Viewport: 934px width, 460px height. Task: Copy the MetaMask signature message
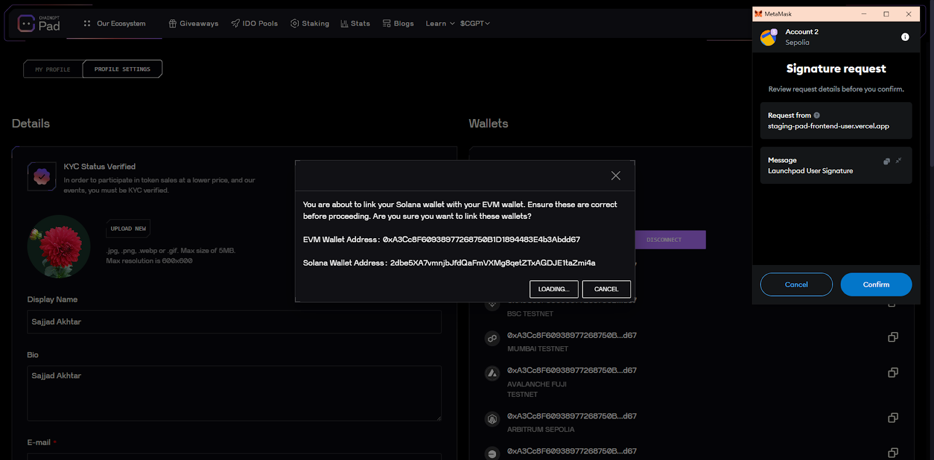point(886,161)
